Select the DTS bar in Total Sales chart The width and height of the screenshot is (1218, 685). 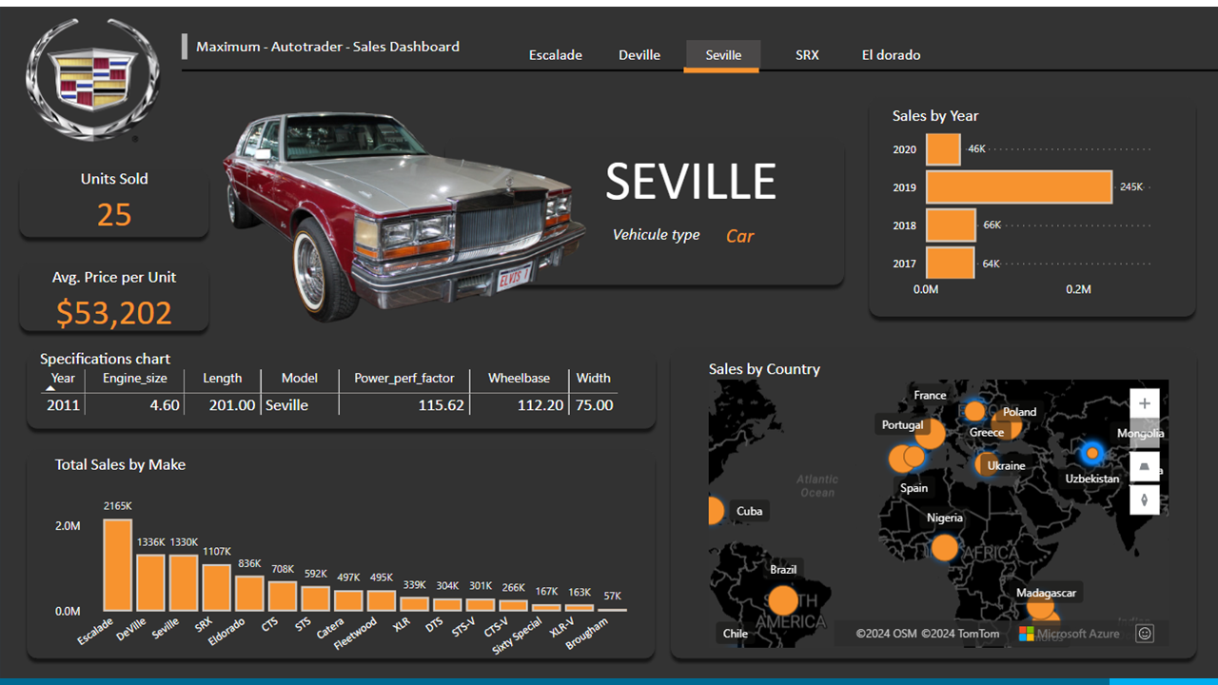click(447, 604)
